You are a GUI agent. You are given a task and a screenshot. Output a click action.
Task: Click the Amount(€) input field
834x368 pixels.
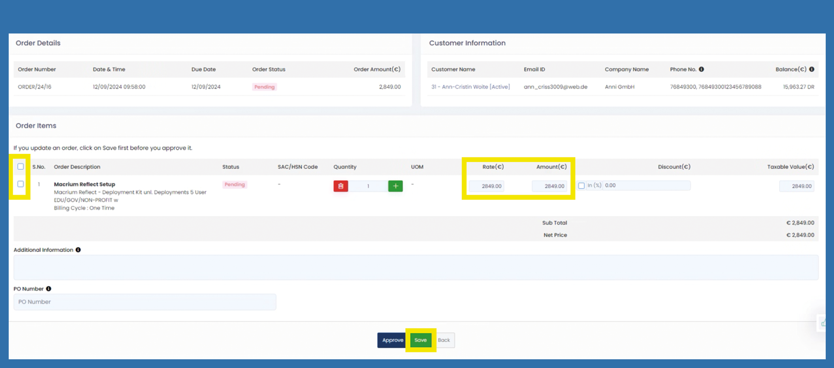[550, 186]
